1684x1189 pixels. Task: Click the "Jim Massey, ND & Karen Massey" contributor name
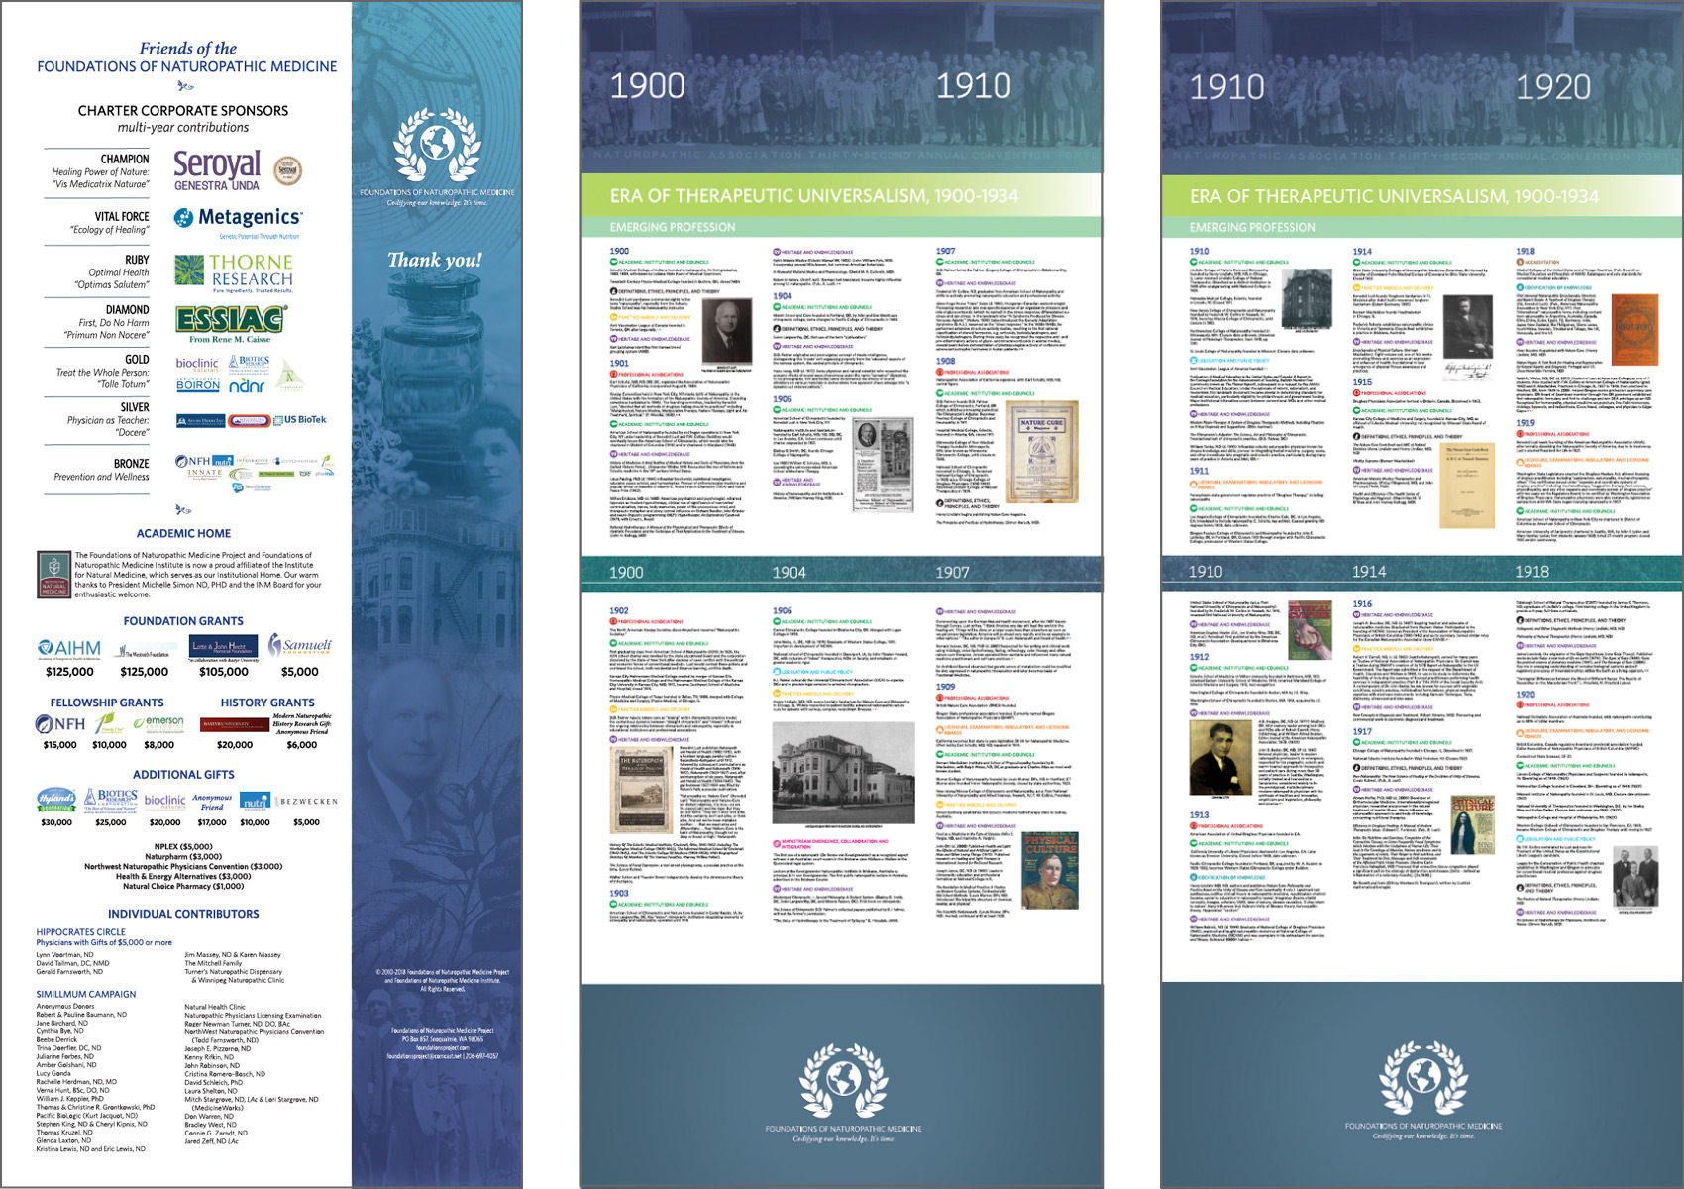233,955
